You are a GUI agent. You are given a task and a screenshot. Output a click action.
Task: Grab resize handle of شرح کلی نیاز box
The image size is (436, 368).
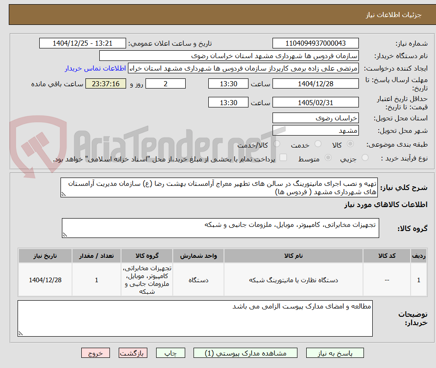[63, 195]
